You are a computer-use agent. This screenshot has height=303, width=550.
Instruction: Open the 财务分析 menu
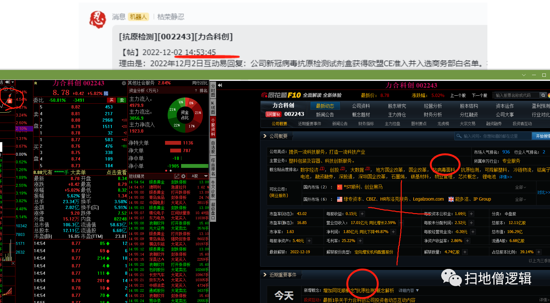point(433,115)
